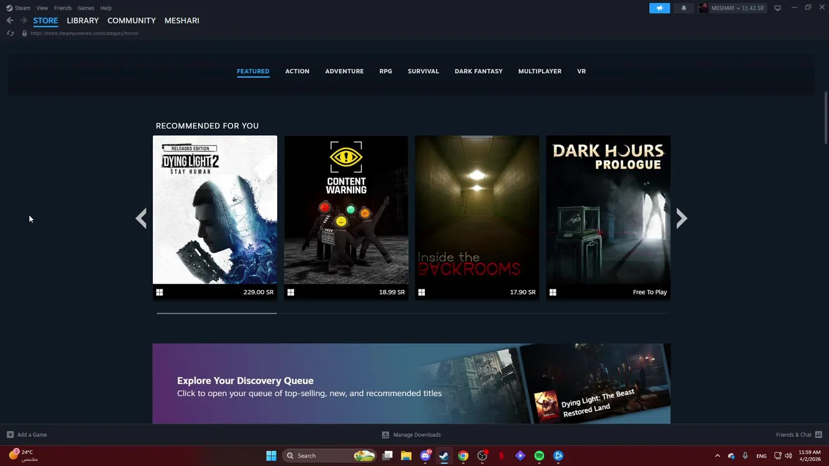Open Google Chrome from the taskbar

click(463, 456)
